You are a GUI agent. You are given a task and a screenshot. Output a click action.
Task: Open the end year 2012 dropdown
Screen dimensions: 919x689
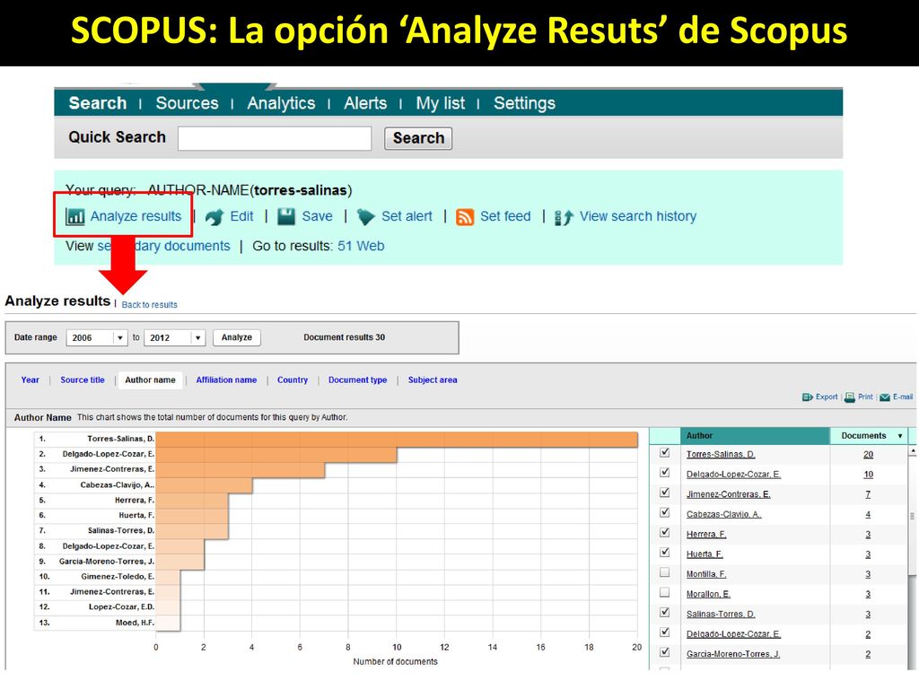198,338
